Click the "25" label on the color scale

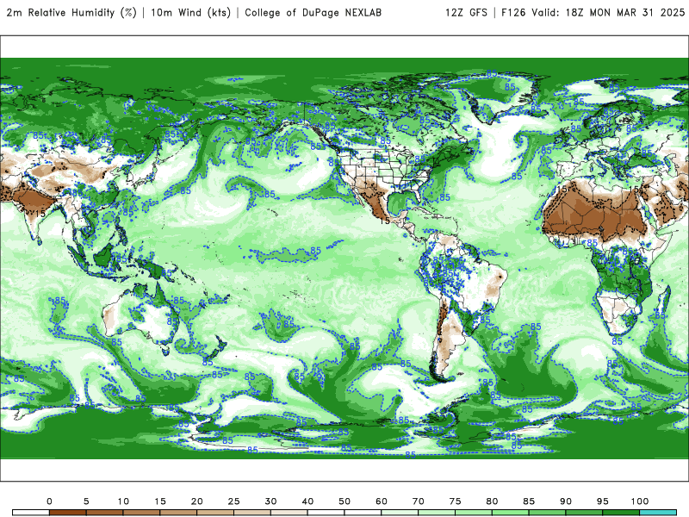tap(233, 501)
